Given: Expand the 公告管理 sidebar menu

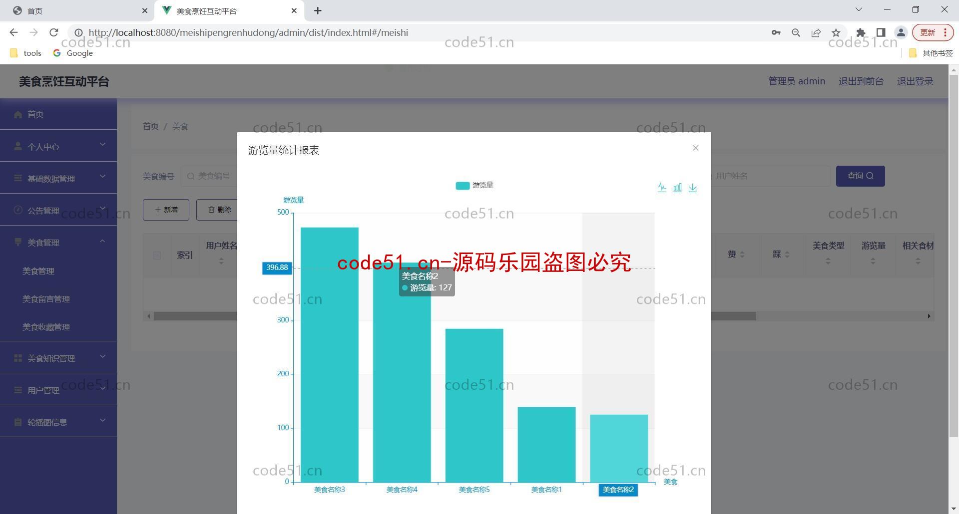Looking at the screenshot, I should [58, 210].
